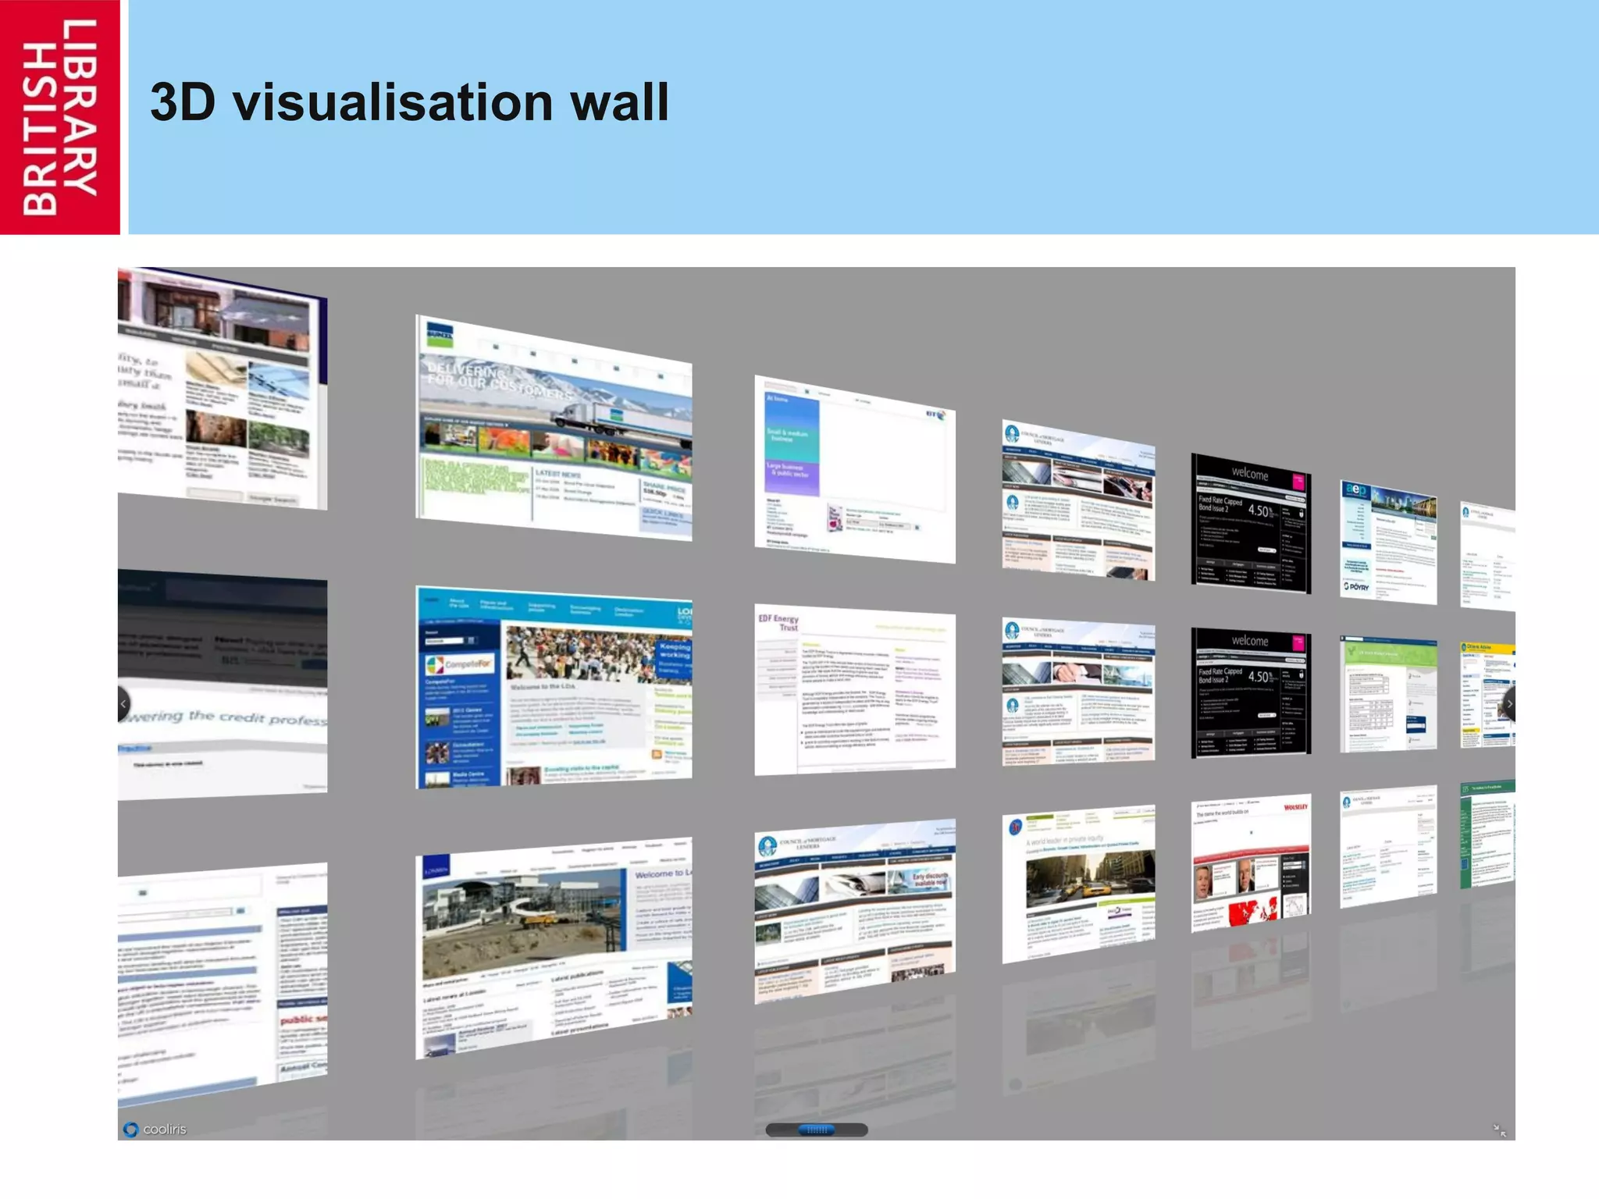Click the '3D visualisation wall' title
This screenshot has height=1199, width=1599.
(409, 102)
